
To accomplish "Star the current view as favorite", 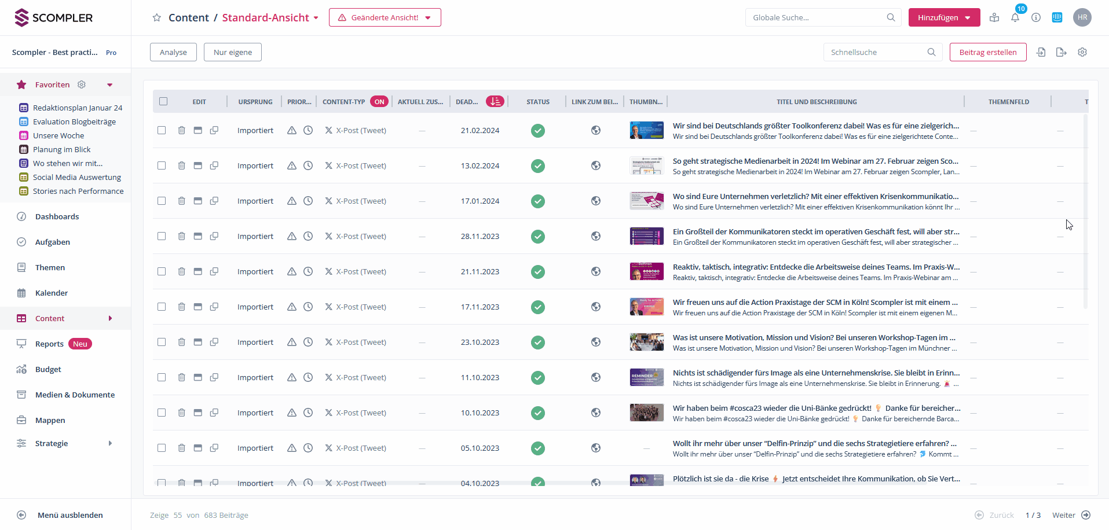I will click(156, 18).
